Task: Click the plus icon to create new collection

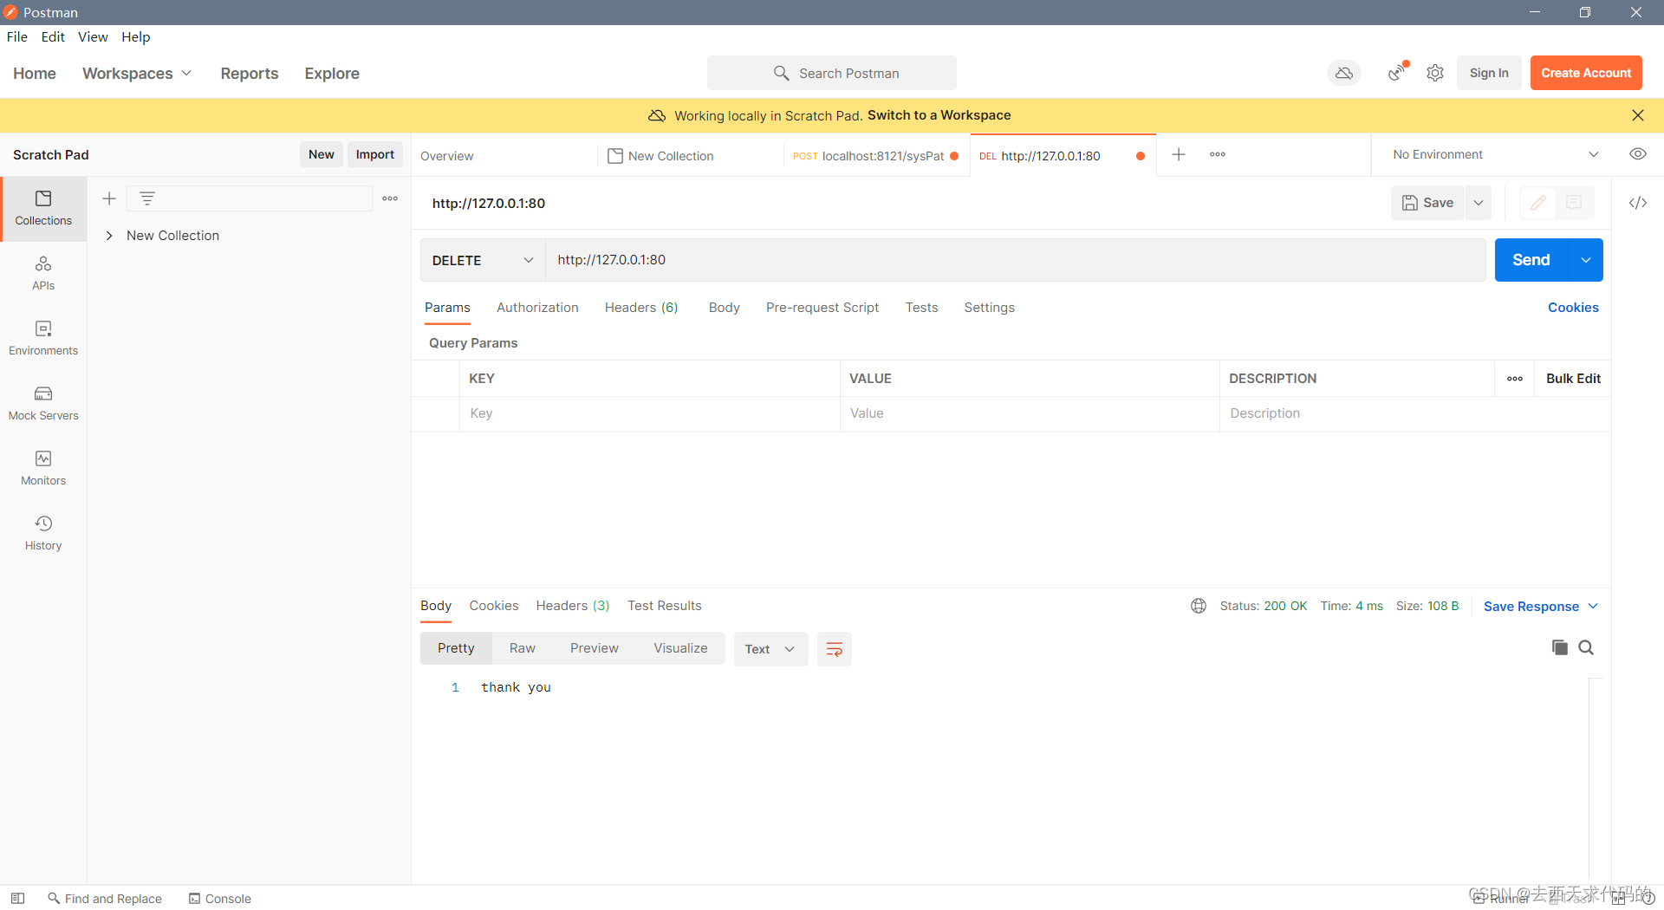Action: click(x=109, y=198)
